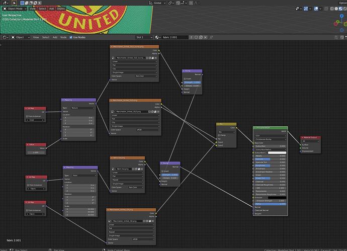The width and height of the screenshot is (347, 251).
Task: Click the Select menu in the viewport header
Action: point(42,9)
